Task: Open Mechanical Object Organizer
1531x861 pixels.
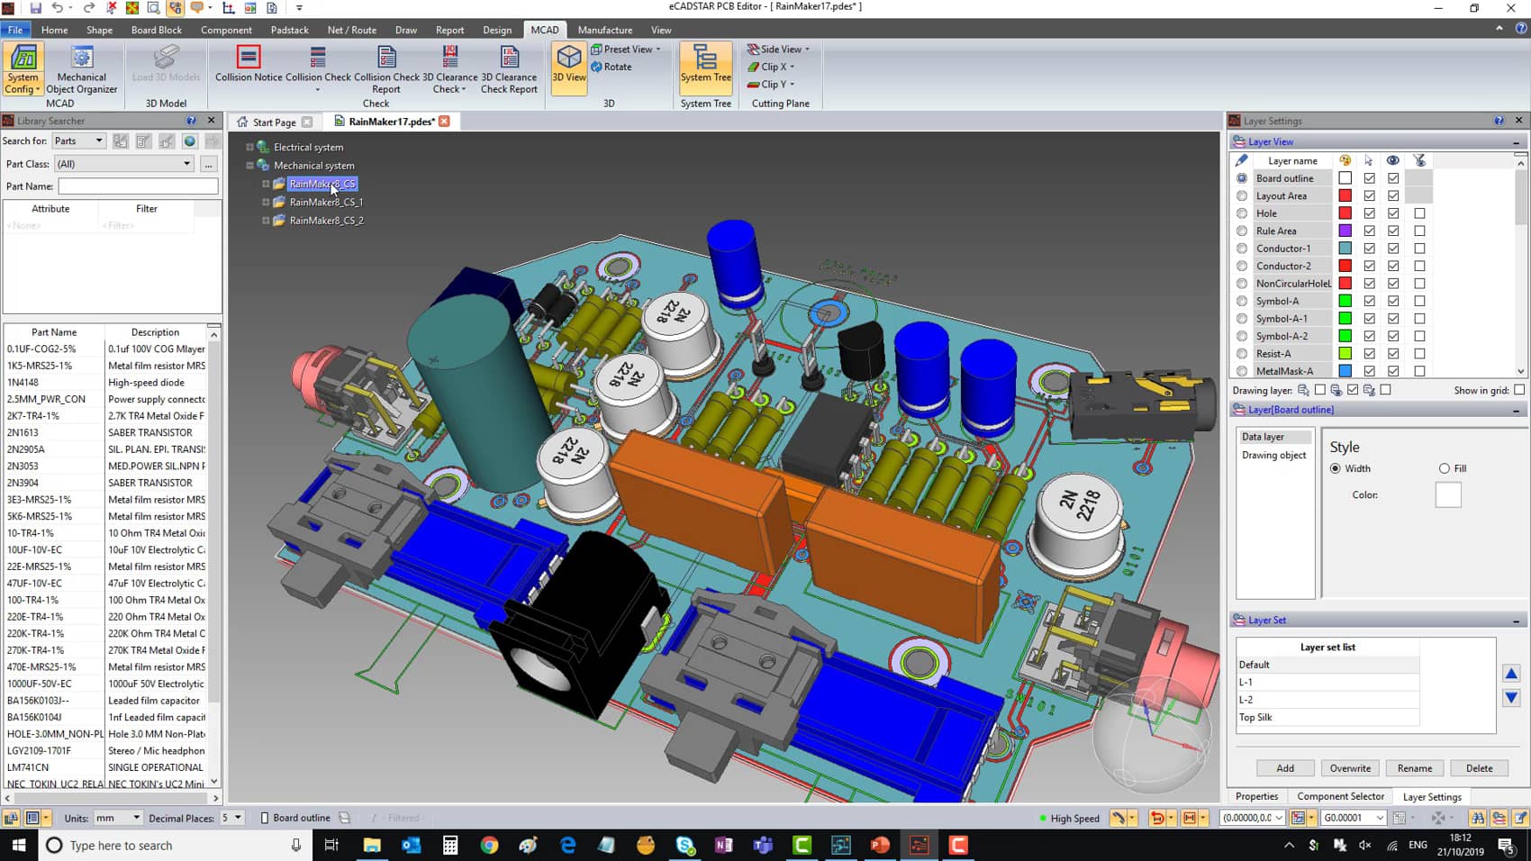Action: click(82, 69)
